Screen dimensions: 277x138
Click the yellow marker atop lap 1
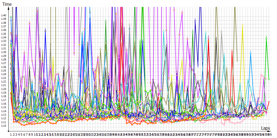tap(11, 17)
